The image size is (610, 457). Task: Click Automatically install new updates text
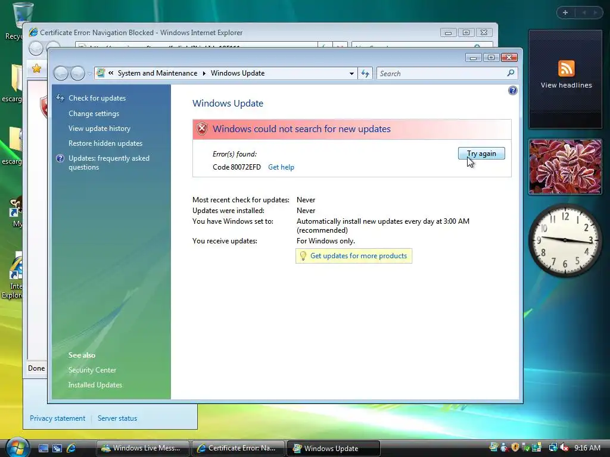[383, 226]
